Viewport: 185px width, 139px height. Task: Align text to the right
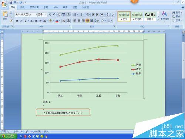[x=83, y=20]
